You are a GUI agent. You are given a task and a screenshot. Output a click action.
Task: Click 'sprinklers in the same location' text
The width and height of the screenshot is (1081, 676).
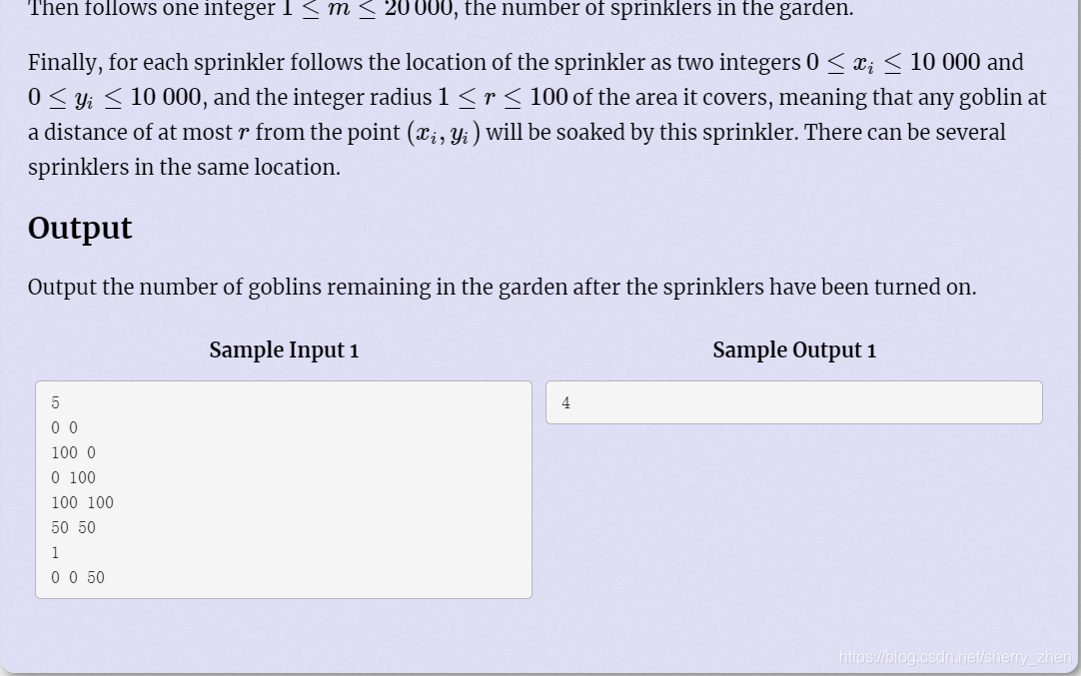[184, 168]
